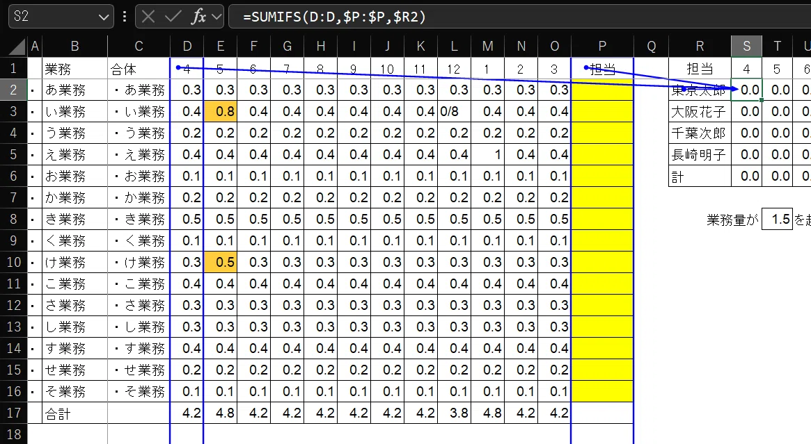811x444 pixels.
Task: Click the confirm checkmark in formula bar
Action: click(x=173, y=17)
